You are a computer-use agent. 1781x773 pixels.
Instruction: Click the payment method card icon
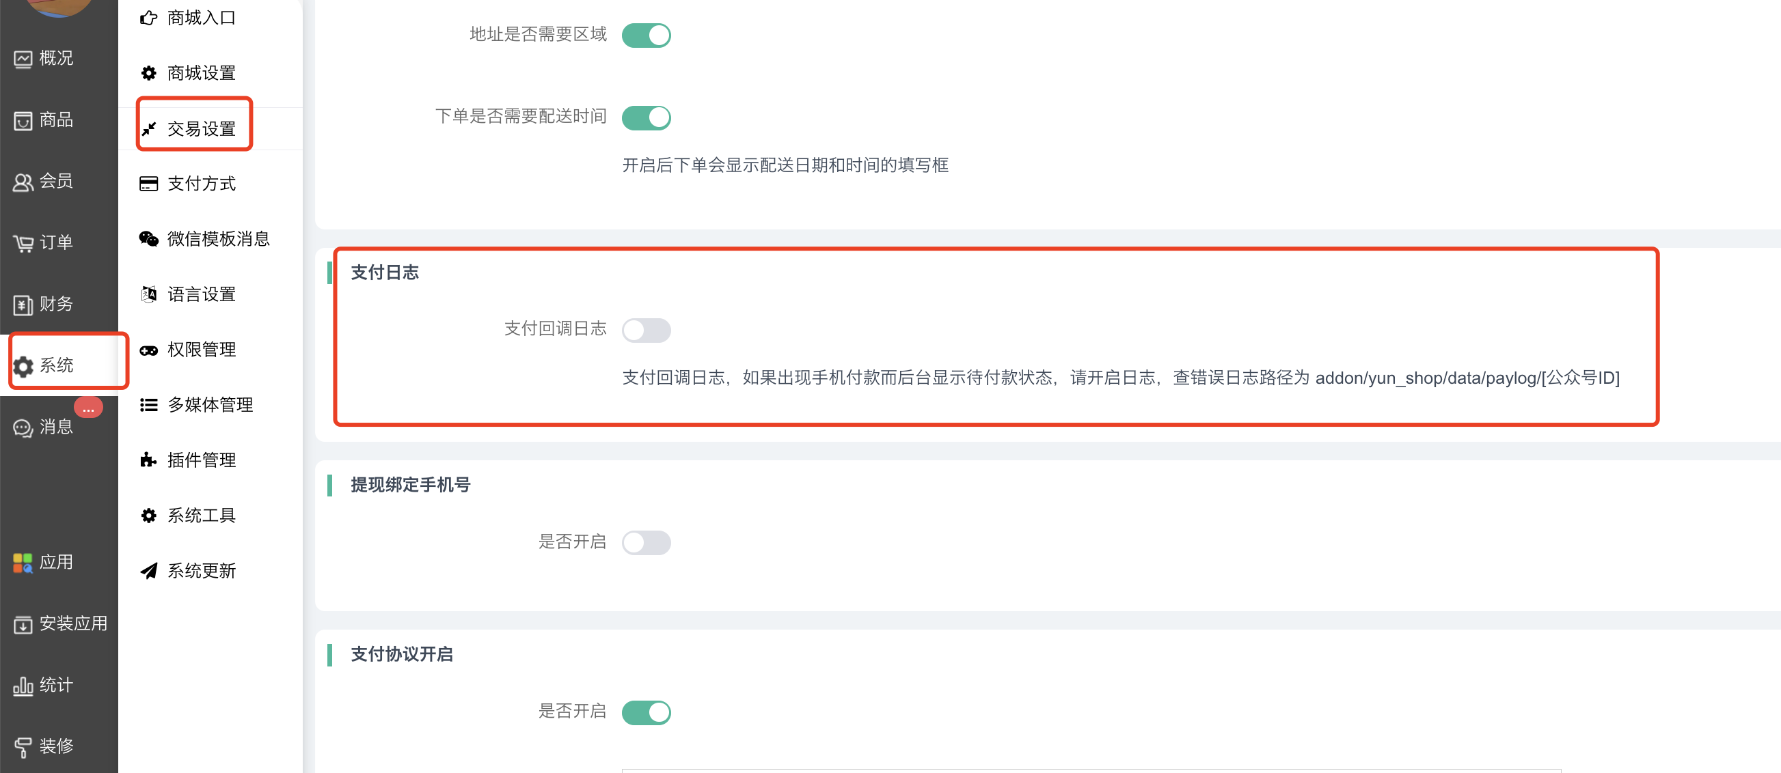coord(148,184)
